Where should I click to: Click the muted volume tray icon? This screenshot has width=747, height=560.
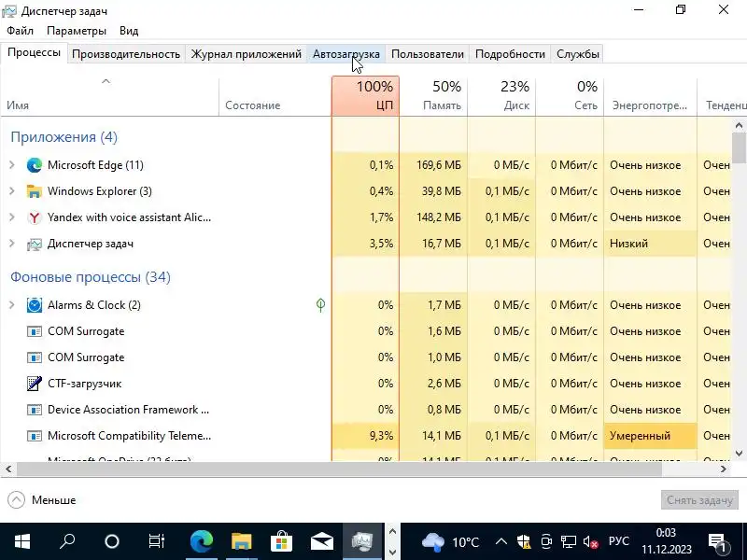tap(591, 542)
